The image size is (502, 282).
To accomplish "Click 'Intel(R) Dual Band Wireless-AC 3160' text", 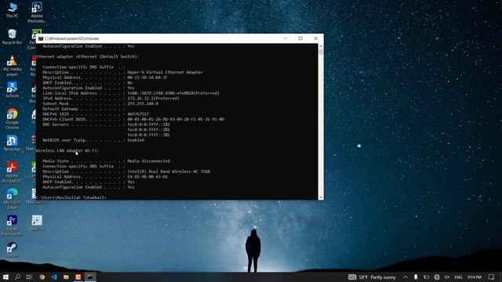I will pos(169,172).
